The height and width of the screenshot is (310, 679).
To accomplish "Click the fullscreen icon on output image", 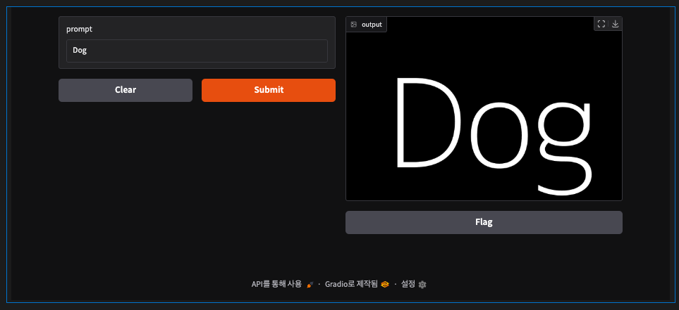I will click(x=601, y=24).
